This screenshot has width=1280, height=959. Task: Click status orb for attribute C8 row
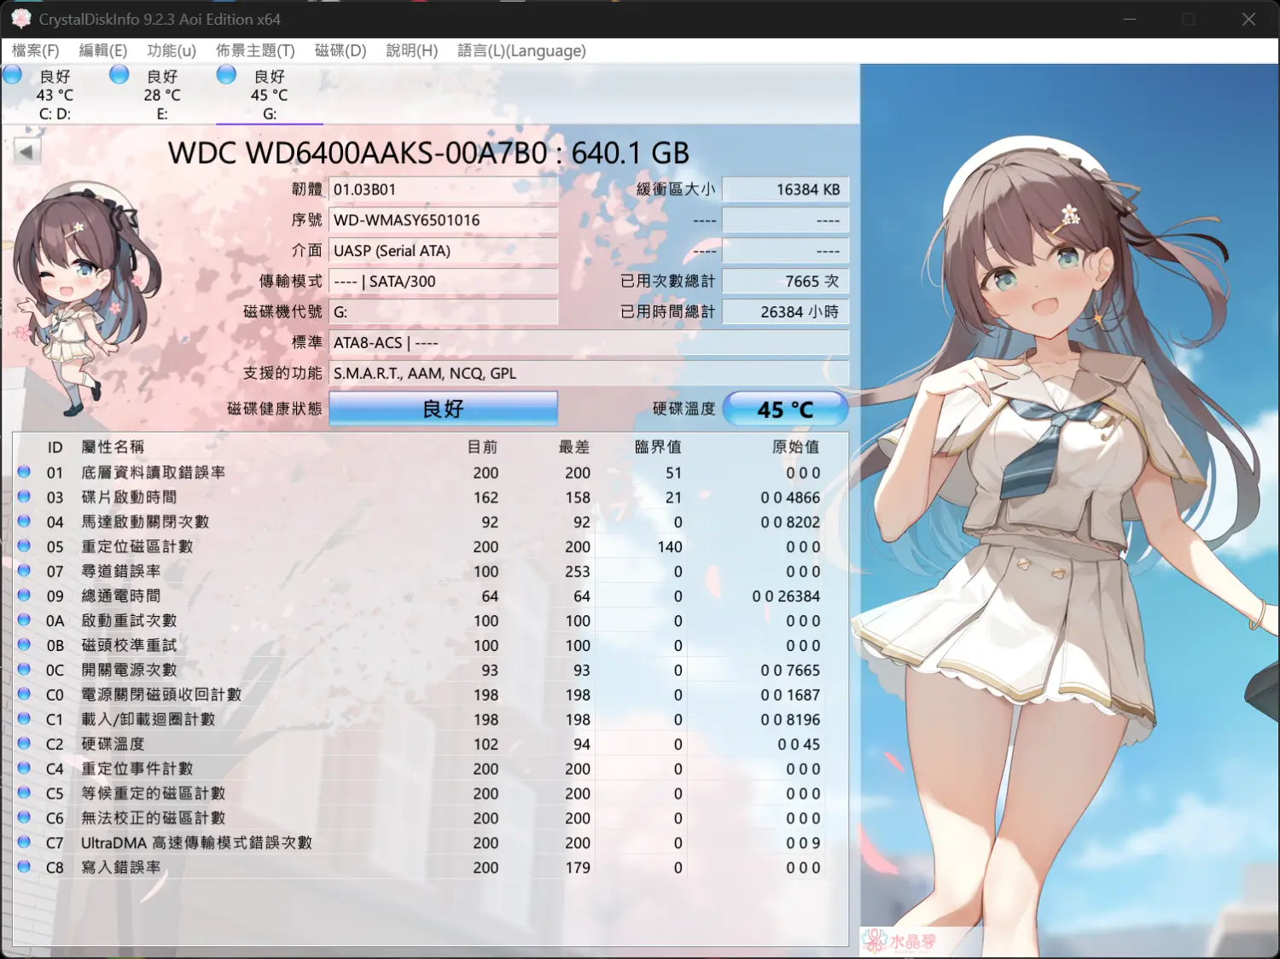tap(24, 867)
